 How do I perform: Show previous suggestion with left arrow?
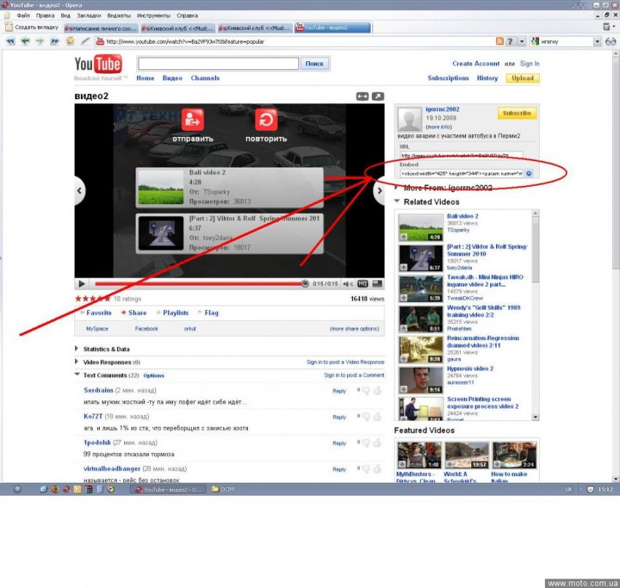(80, 190)
